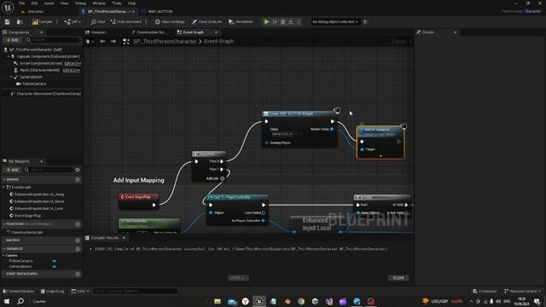The image size is (546, 307).
Task: Switch to the Viewport tab
Action: pos(98,32)
